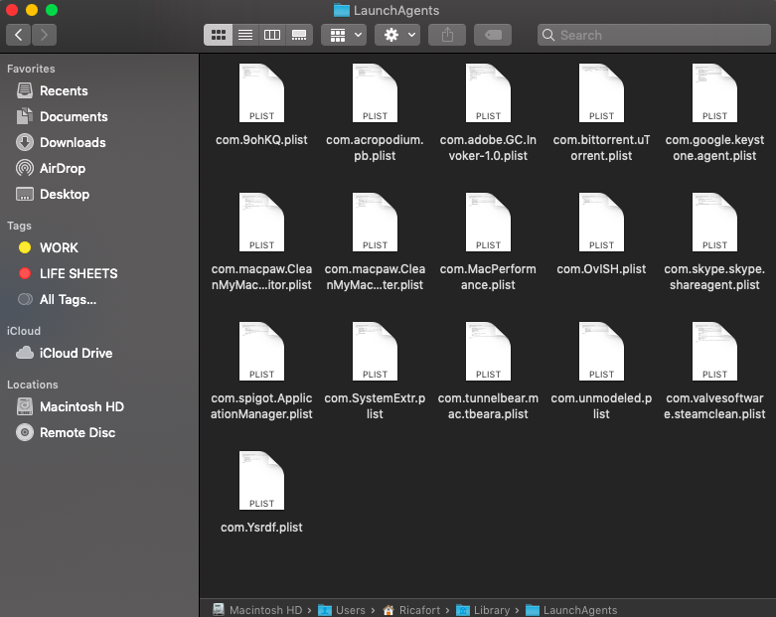Select the yellow WORK tag
Screen dimensions: 776x617
pyautogui.click(x=59, y=247)
